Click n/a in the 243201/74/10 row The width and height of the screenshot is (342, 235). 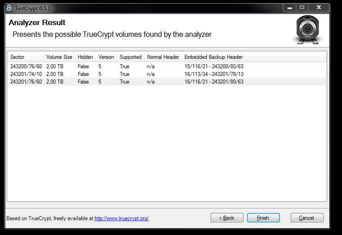tap(151, 74)
